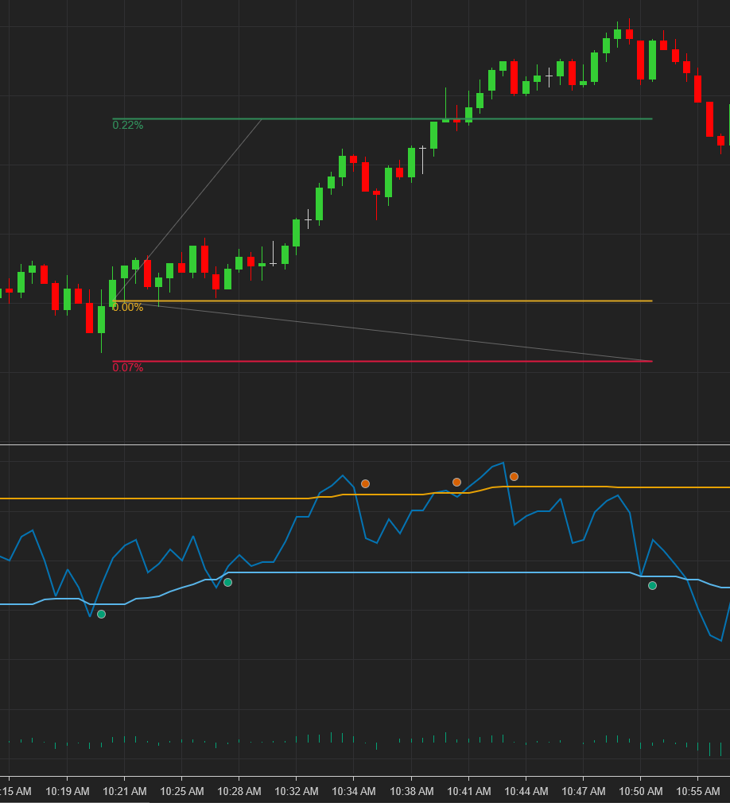Select the 10:25 AM time axis label

coord(182,792)
